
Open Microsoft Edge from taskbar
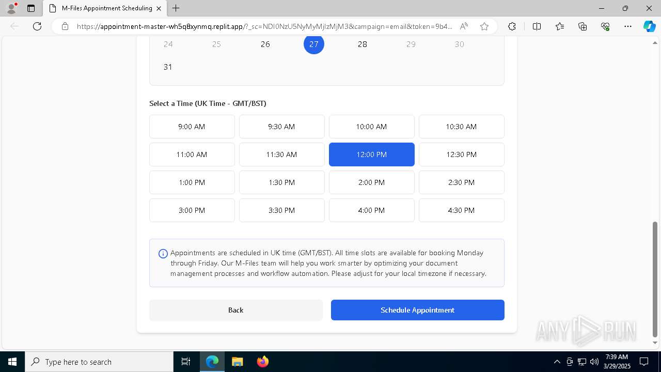pos(212,362)
